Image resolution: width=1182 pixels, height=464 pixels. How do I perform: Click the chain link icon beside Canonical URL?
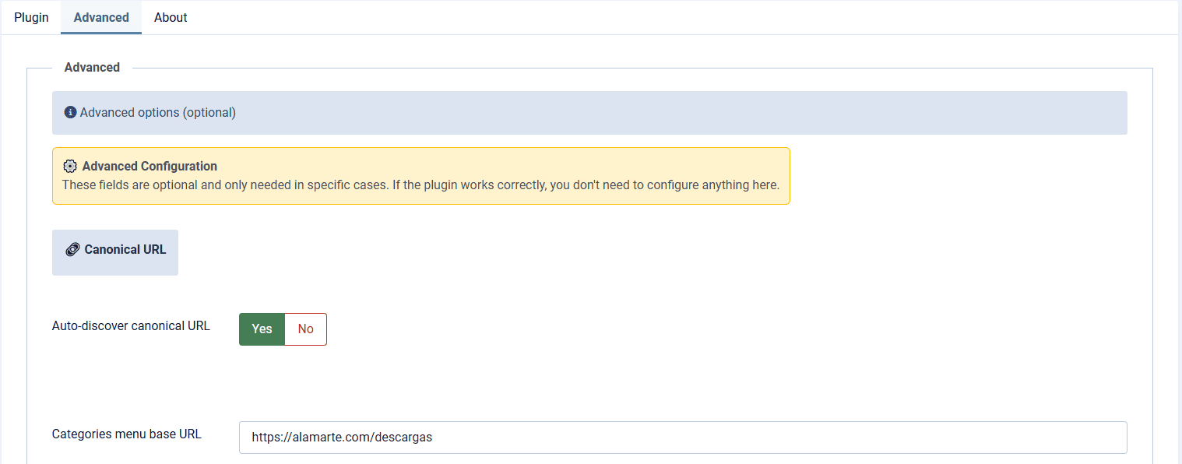(72, 250)
